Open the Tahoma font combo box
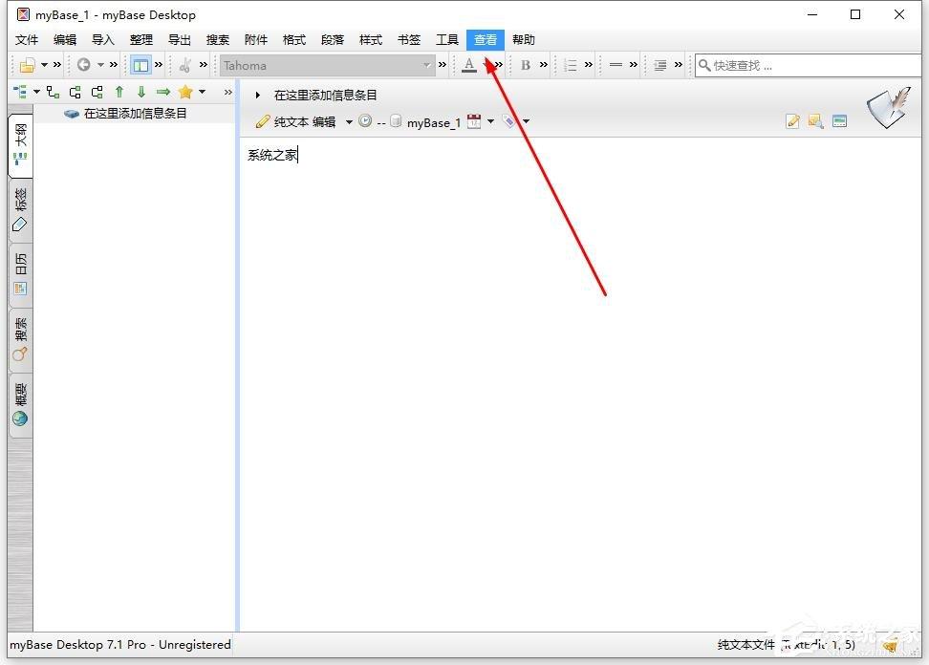 (x=327, y=65)
